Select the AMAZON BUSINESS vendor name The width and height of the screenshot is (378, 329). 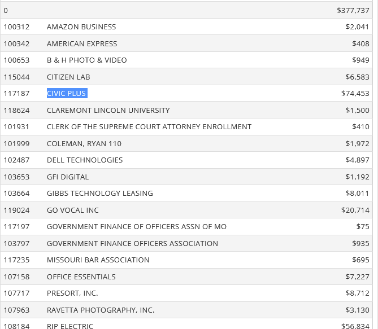tap(81, 27)
